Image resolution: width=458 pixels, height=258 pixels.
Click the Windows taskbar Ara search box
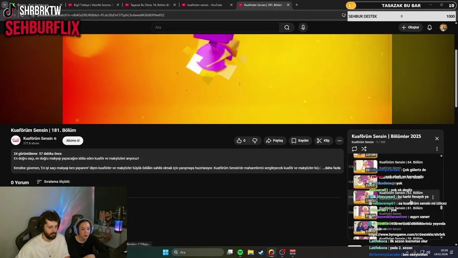coord(197,252)
